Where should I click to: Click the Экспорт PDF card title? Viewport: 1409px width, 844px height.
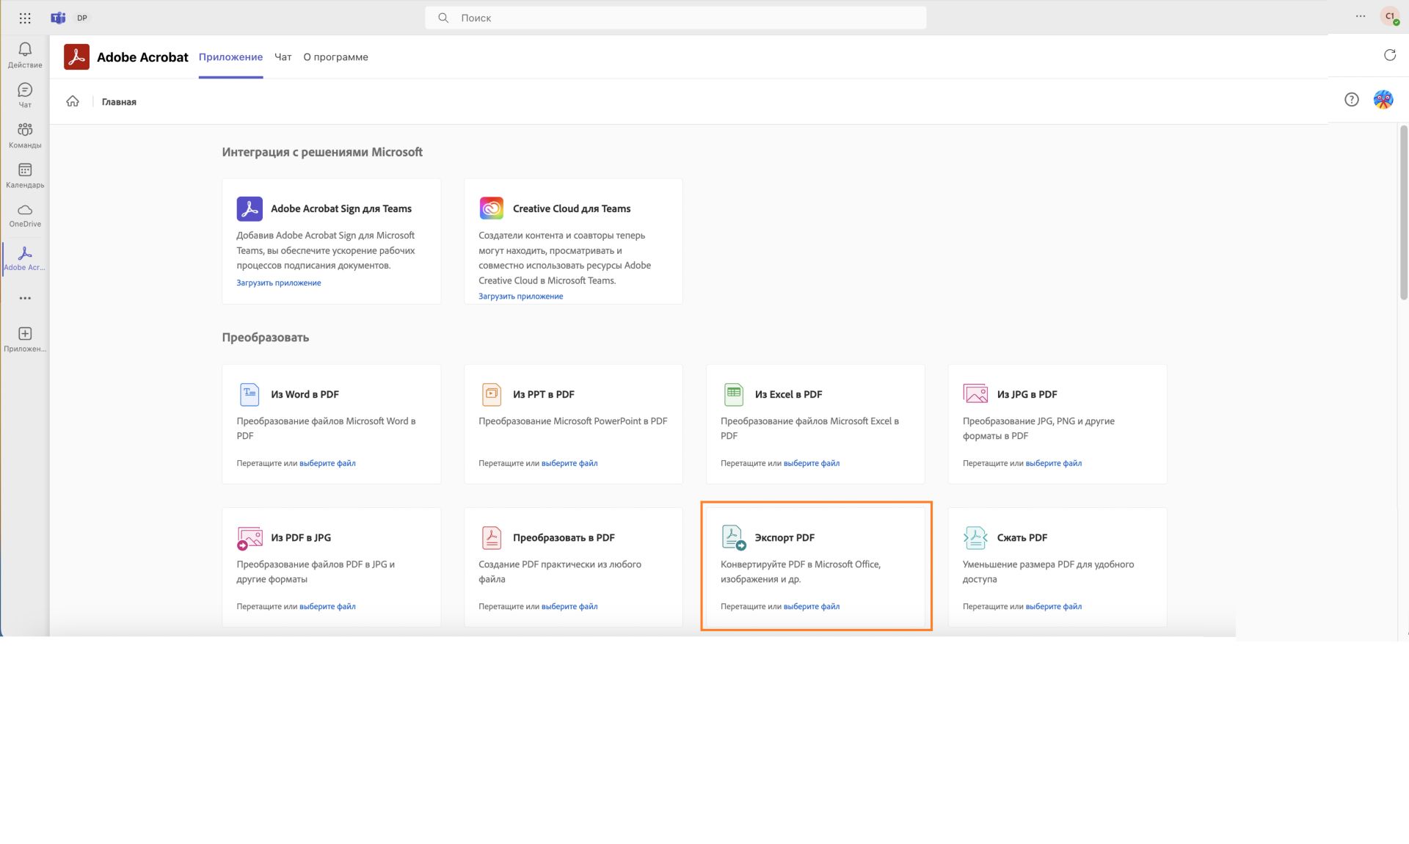tap(784, 538)
